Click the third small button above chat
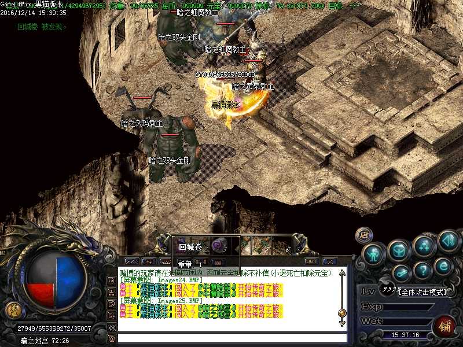Screen dimensions: 463x347 pos(166,261)
